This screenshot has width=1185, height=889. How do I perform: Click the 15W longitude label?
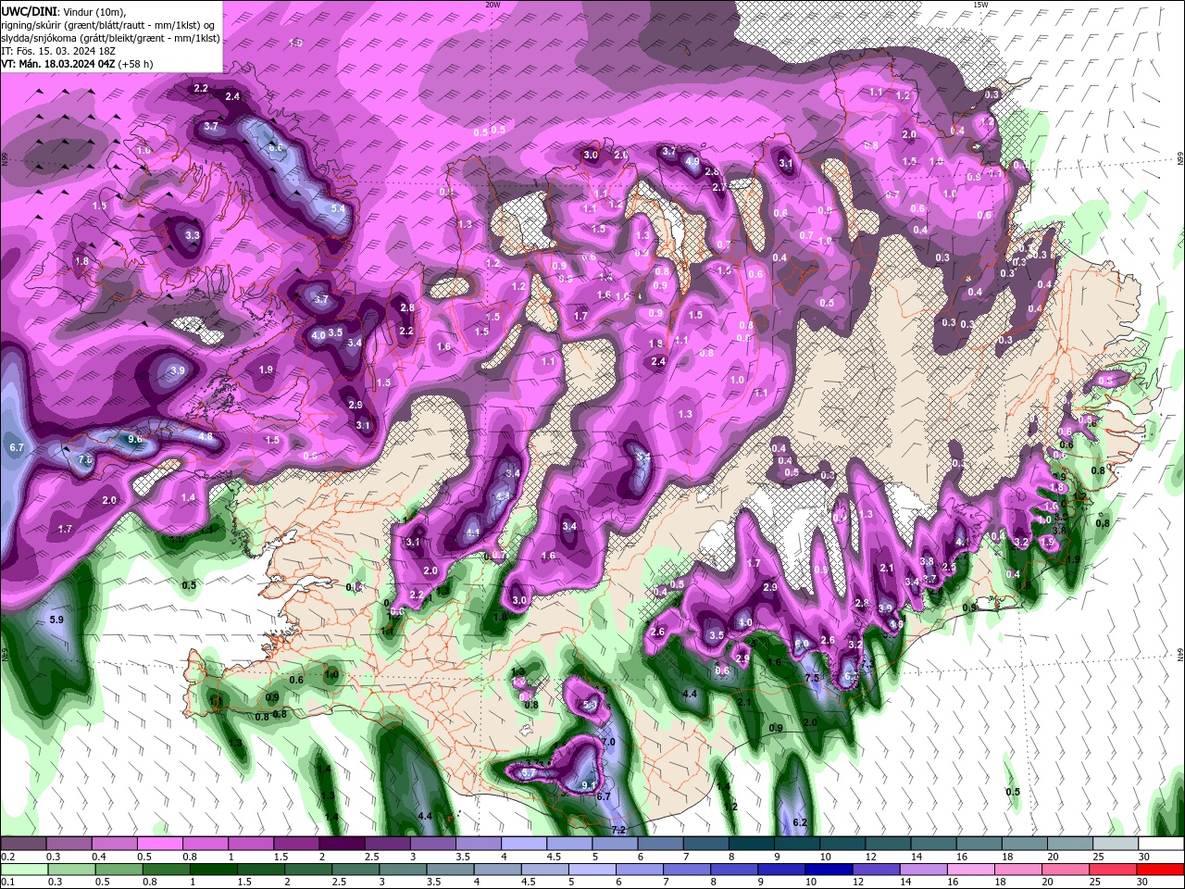[x=980, y=5]
